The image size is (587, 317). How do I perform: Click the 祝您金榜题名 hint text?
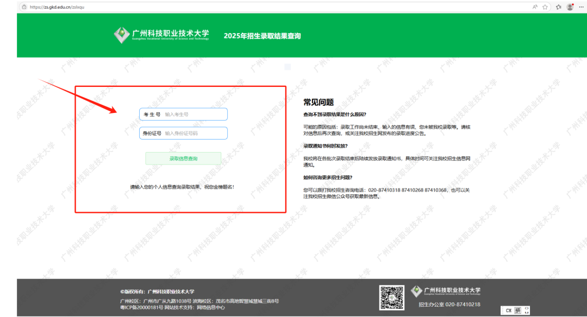pos(219,187)
